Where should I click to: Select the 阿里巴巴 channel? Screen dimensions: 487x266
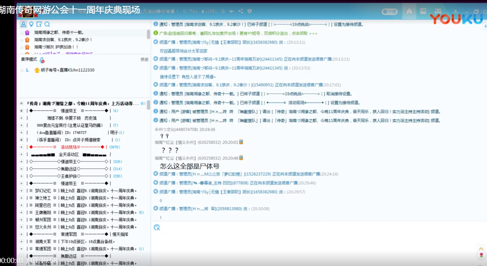(x=42, y=205)
